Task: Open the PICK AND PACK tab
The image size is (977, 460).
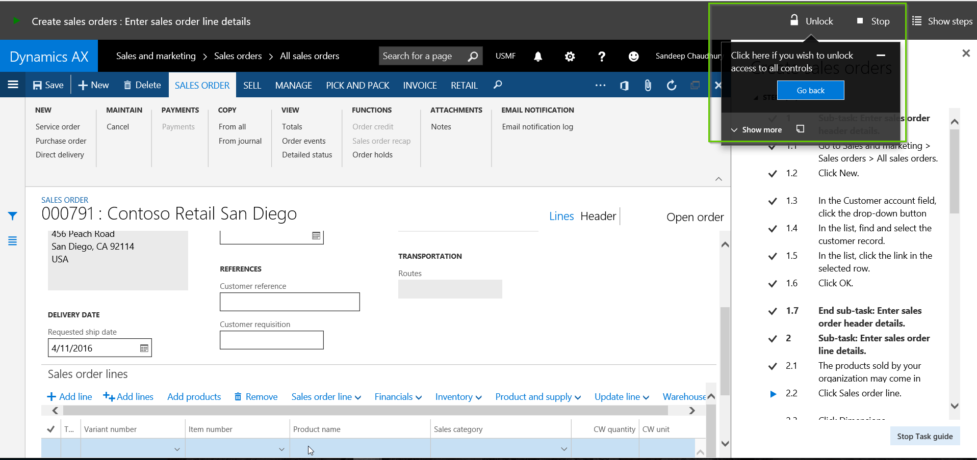Action: click(x=357, y=85)
